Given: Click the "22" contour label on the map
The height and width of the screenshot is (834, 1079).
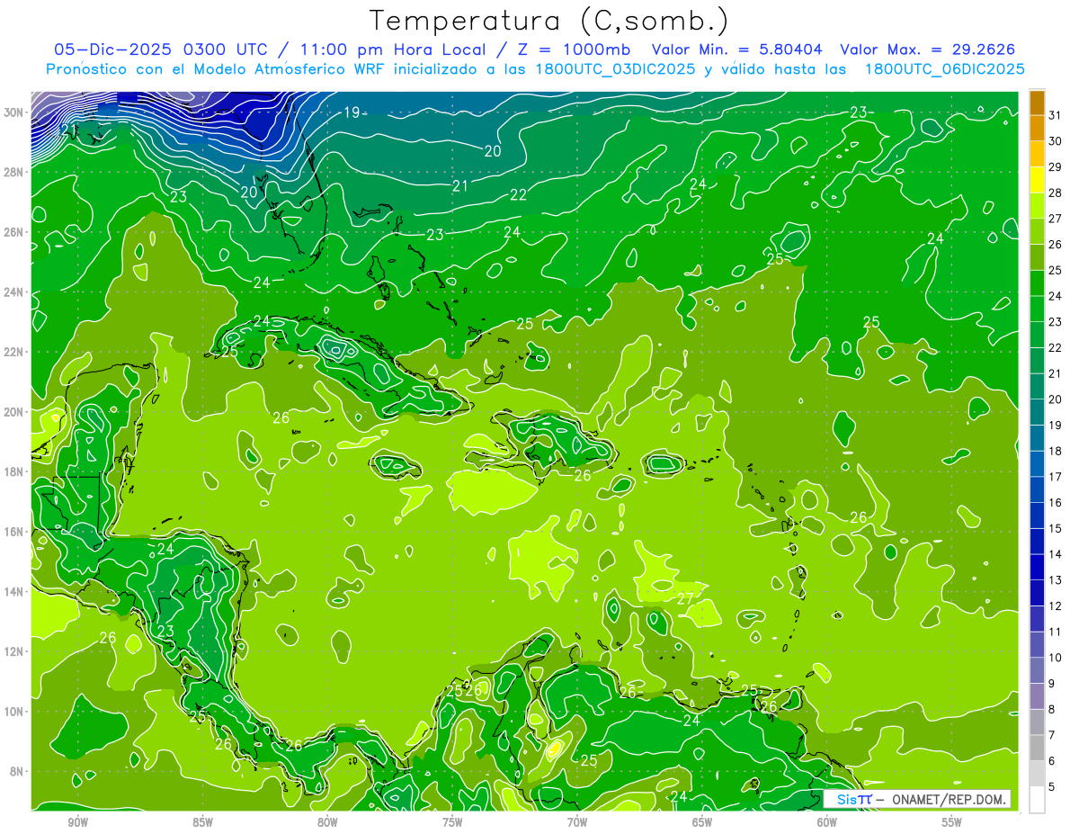Looking at the screenshot, I should coord(519,194).
